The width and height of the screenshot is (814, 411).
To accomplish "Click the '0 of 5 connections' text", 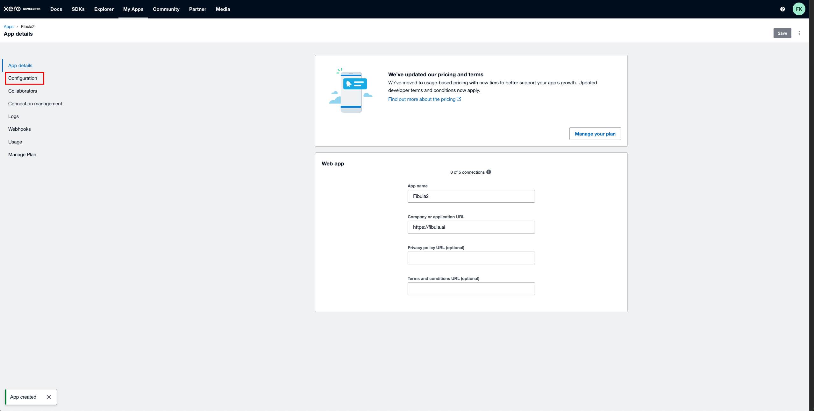I will (467, 172).
